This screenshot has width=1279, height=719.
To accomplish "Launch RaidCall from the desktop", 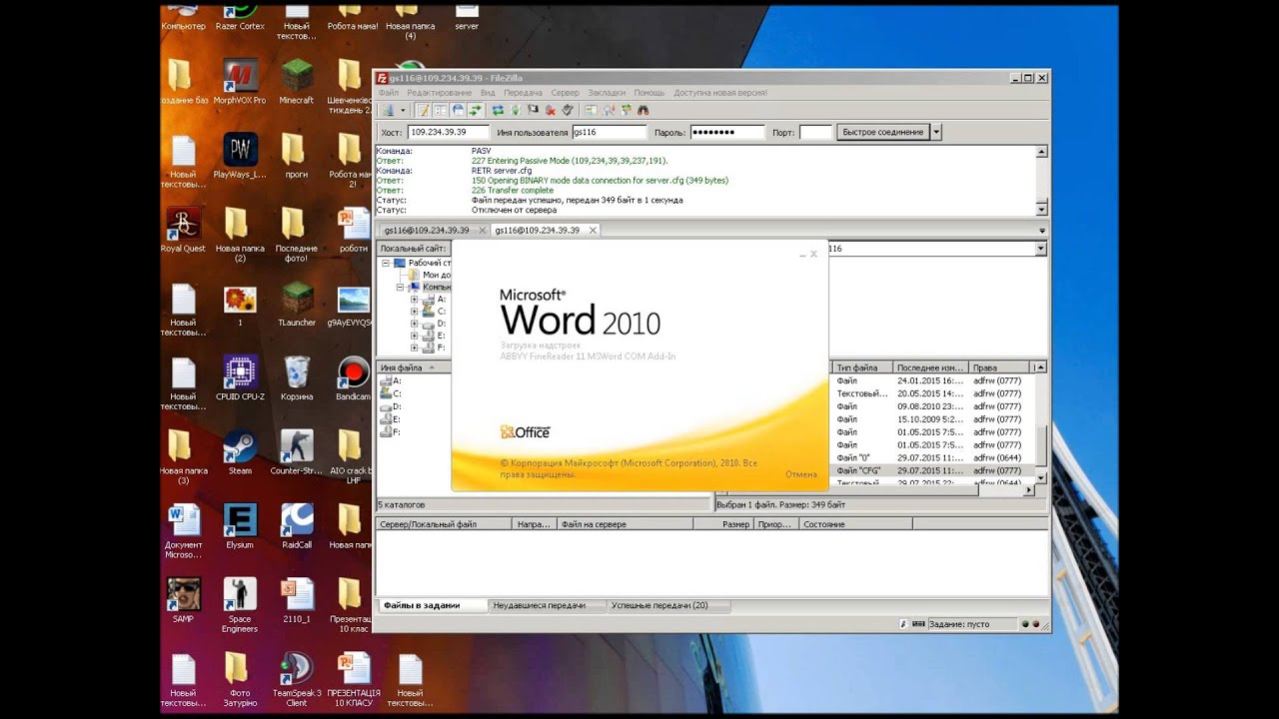I will click(297, 526).
